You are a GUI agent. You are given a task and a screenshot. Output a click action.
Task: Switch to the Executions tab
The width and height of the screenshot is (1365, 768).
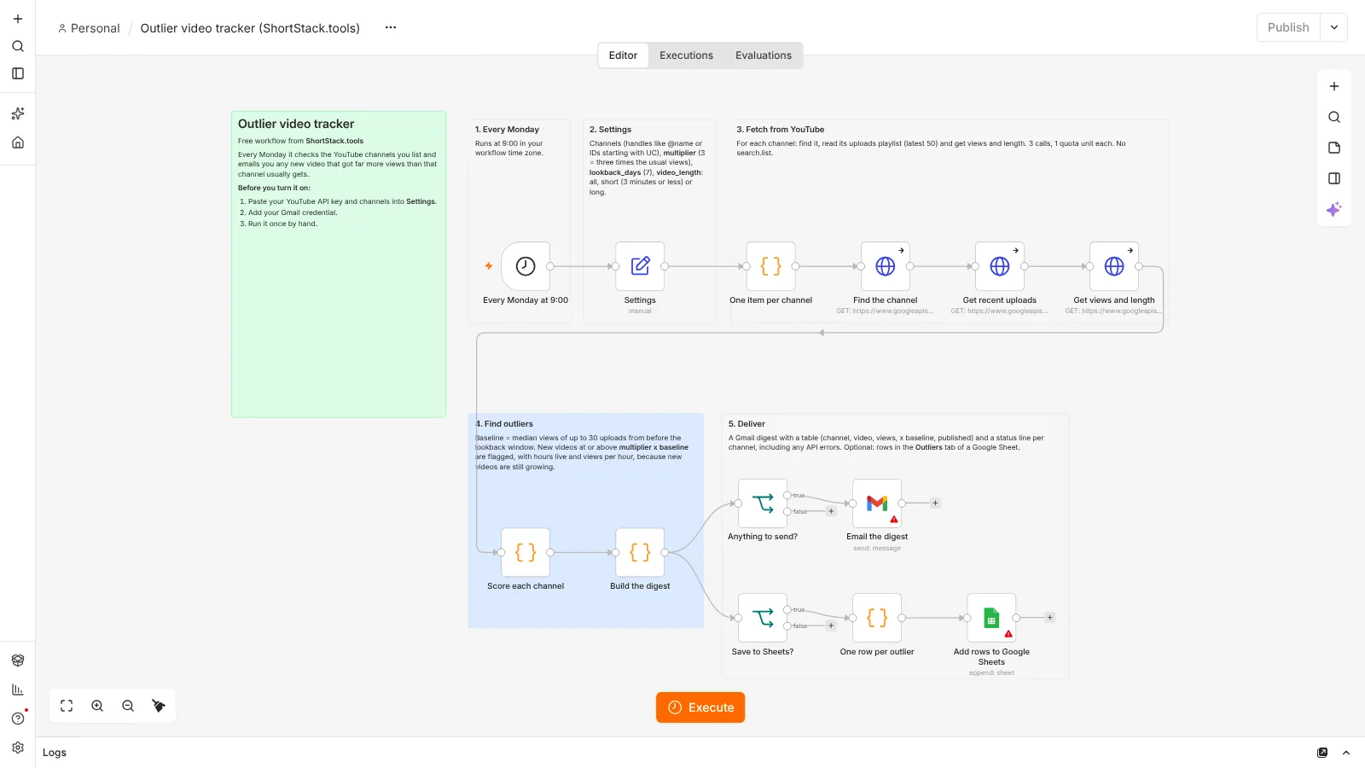(686, 55)
